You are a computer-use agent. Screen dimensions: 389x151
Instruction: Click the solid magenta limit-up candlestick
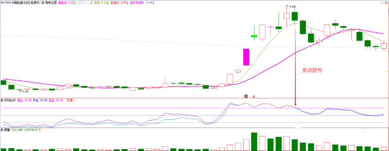point(246,57)
